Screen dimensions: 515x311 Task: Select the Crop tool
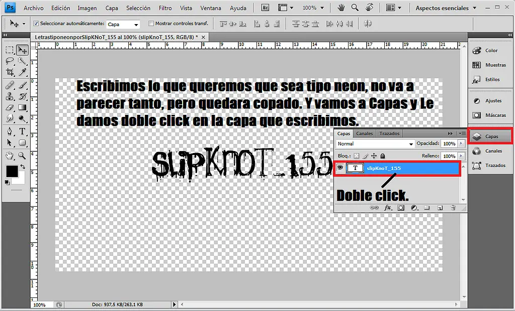(10, 71)
